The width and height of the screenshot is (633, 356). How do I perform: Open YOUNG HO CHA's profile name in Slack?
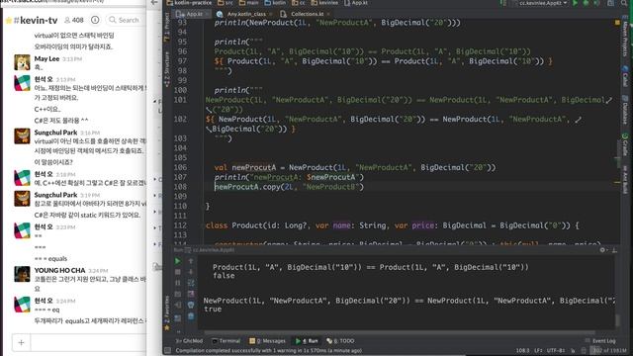point(59,270)
